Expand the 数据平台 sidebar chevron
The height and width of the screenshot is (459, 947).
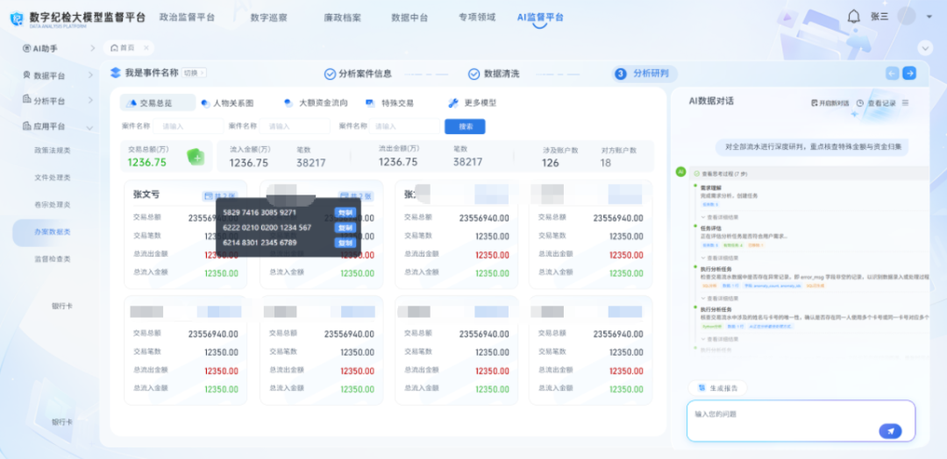tap(90, 75)
